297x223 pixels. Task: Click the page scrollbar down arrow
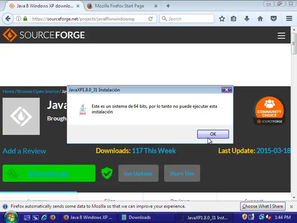coord(294,198)
